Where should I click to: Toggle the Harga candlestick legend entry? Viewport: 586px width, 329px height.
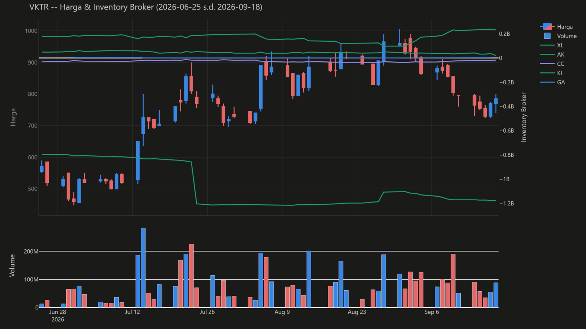coord(556,27)
